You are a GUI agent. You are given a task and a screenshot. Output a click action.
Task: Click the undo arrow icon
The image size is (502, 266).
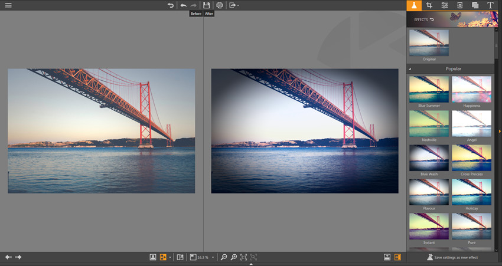pos(184,5)
